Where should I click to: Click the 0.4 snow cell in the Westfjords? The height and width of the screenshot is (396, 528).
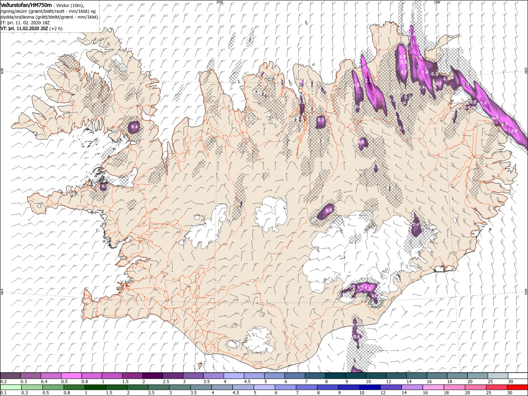(x=134, y=127)
